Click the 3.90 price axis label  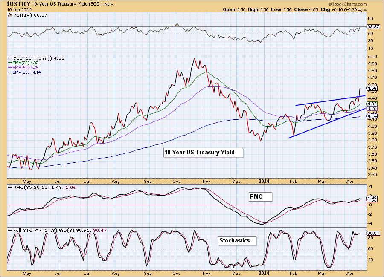pos(372,133)
